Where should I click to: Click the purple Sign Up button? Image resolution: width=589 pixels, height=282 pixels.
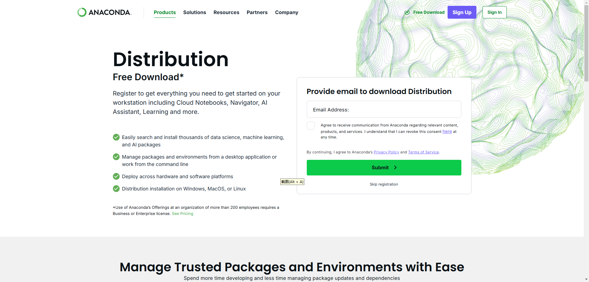pyautogui.click(x=462, y=12)
